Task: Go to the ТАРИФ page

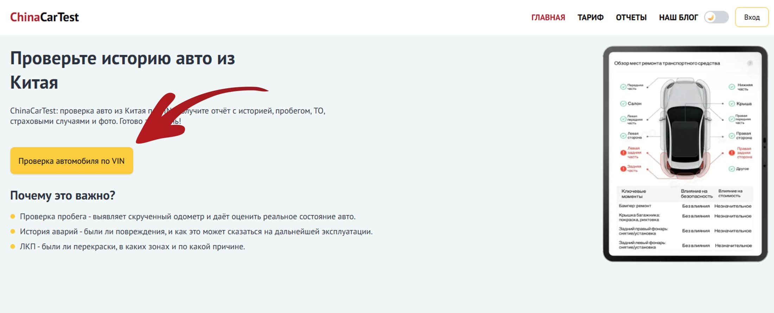Action: tap(590, 17)
